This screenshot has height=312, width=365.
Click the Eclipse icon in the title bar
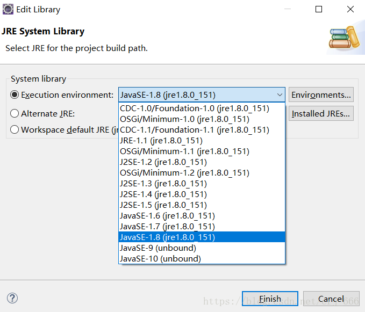point(8,9)
